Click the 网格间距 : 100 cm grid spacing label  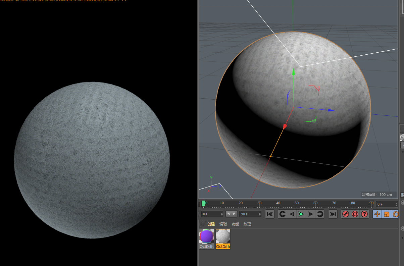(x=377, y=195)
